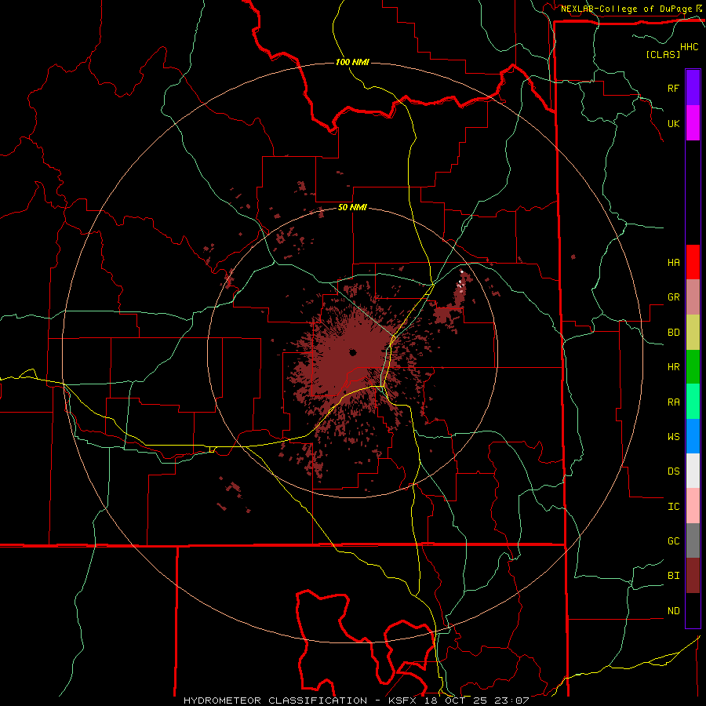The height and width of the screenshot is (706, 706).
Task: Click the ND legend label
Action: pos(673,611)
